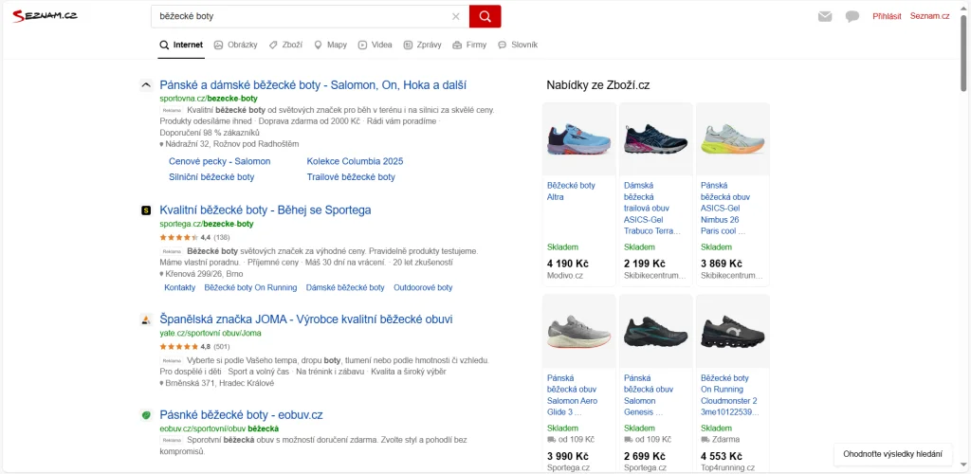Switch to the Zprávy tab
The height and width of the screenshot is (474, 971).
(422, 46)
